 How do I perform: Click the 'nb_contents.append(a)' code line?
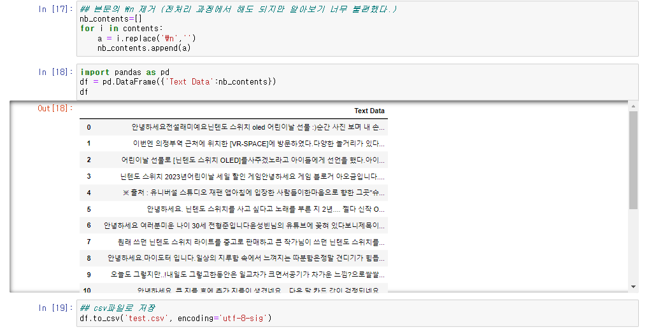click(x=144, y=48)
